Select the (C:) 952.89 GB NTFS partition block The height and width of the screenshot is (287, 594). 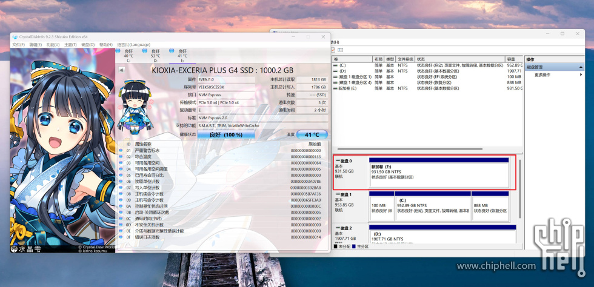click(432, 206)
